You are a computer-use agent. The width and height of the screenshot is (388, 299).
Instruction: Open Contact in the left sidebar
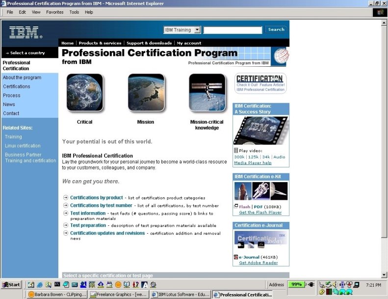click(11, 113)
